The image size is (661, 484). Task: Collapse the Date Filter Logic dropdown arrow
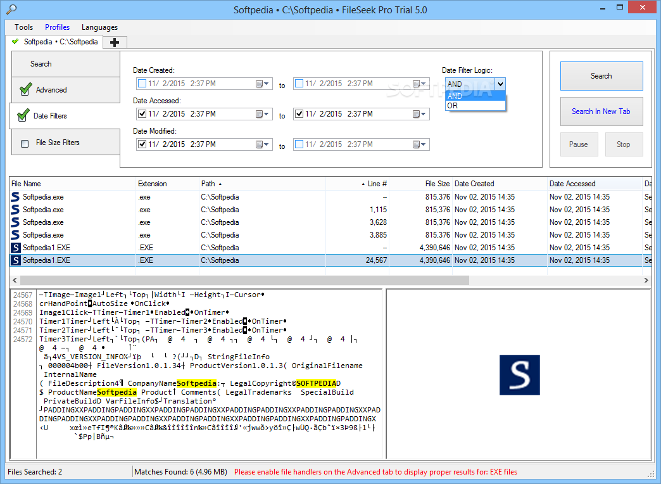500,84
